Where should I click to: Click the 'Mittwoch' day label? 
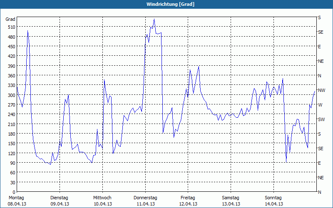(102, 198)
